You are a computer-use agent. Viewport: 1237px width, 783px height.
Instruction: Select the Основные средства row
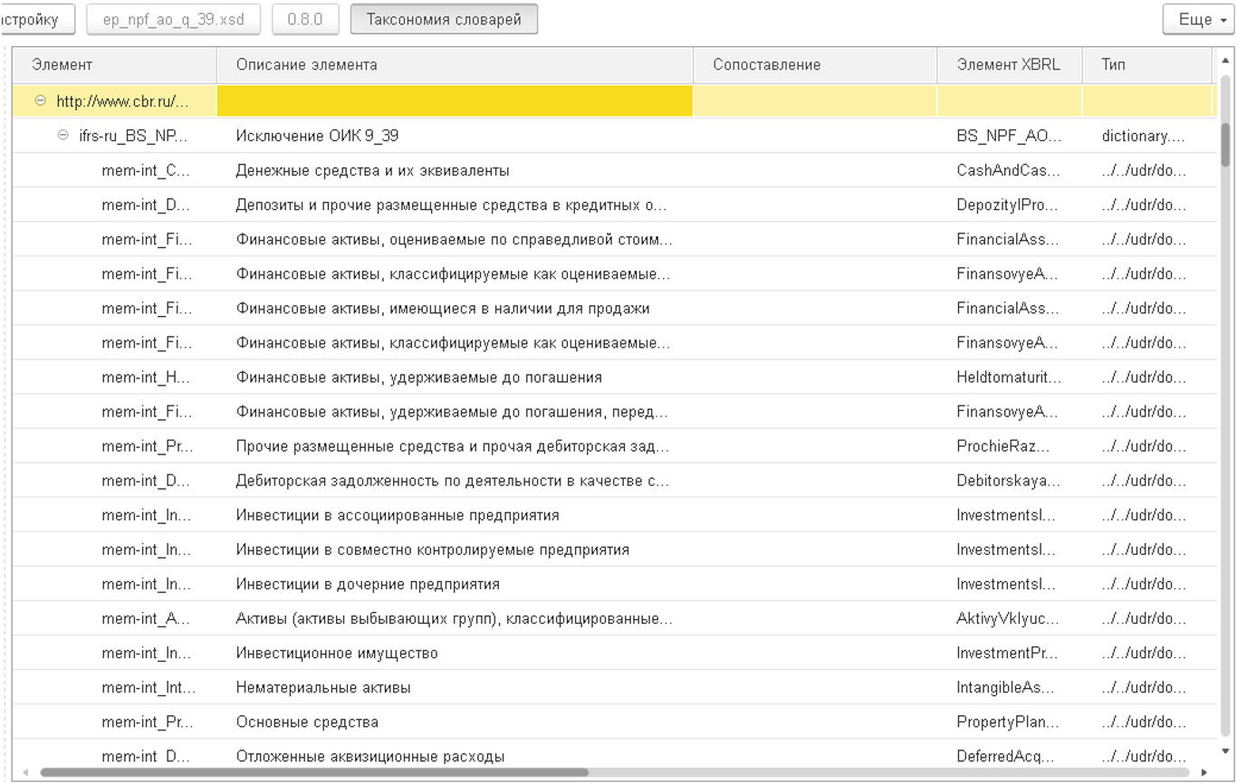pyautogui.click(x=307, y=721)
